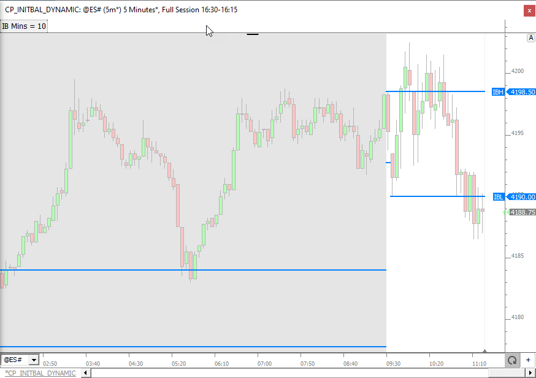Click the left scroll arrow of the horizontal scrollbar
This screenshot has height=378, width=536.
coord(85,373)
